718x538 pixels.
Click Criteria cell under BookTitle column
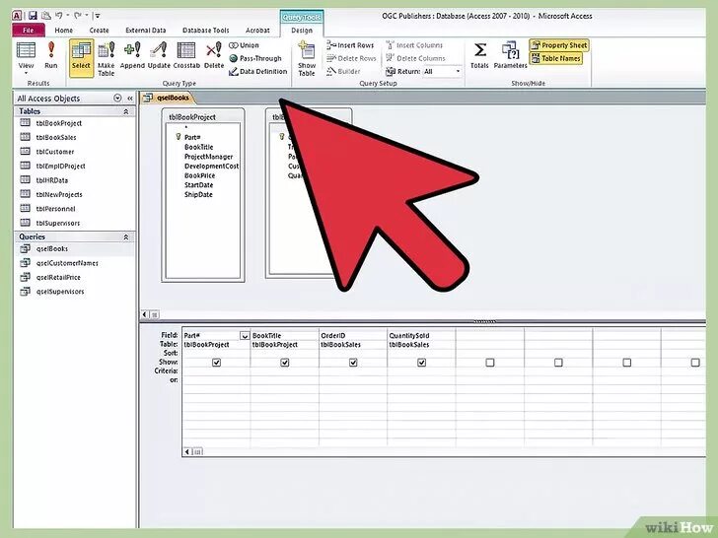[284, 371]
